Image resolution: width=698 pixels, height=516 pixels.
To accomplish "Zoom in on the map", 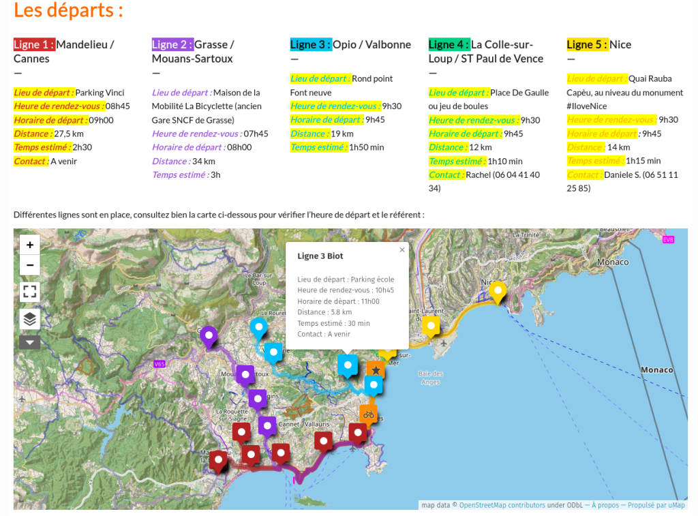I will [x=29, y=245].
